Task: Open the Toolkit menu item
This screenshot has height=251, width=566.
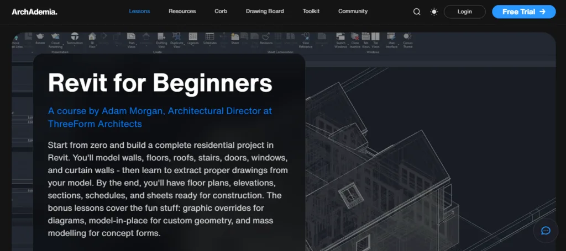Action: pos(311,11)
